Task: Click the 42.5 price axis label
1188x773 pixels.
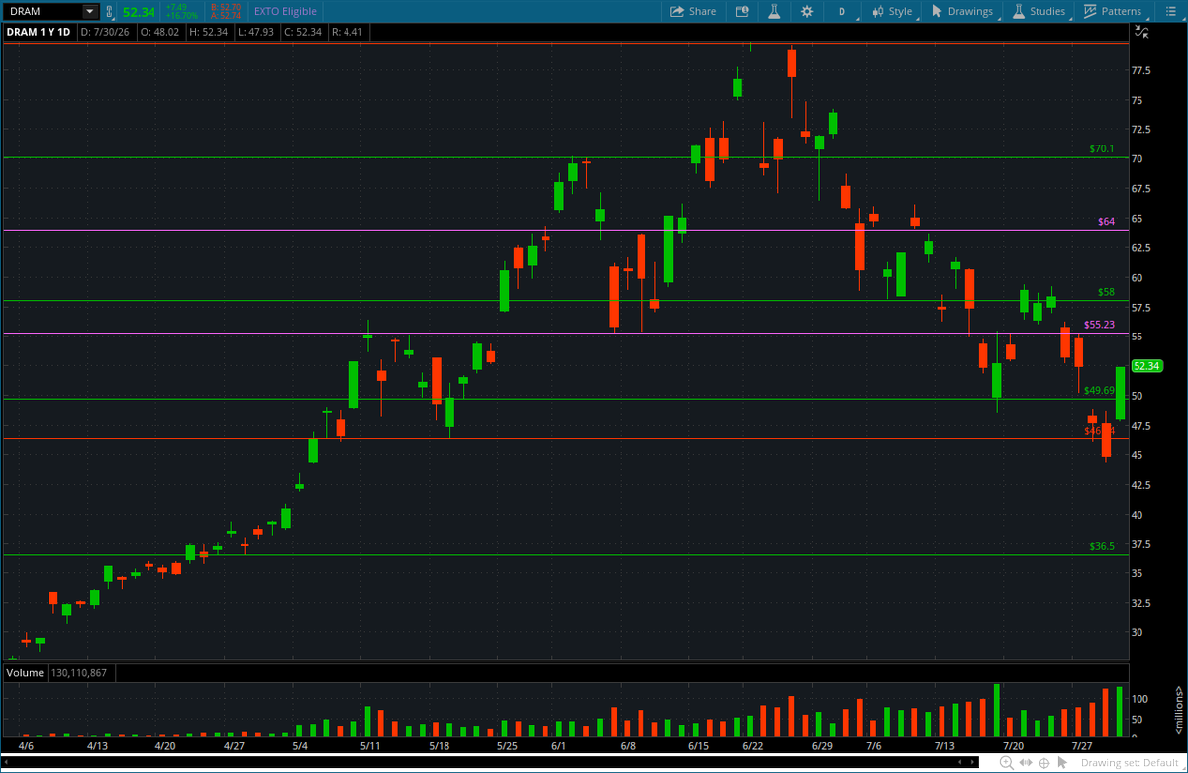Action: (1141, 485)
